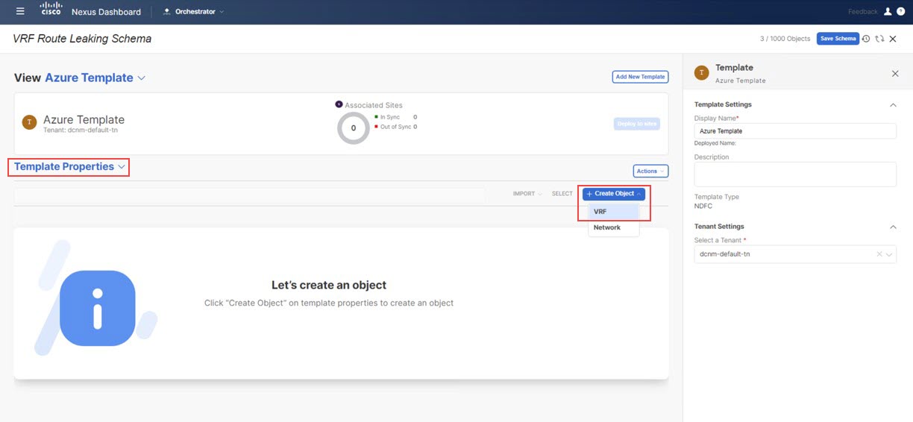The width and height of the screenshot is (913, 422).
Task: Click the Add New Template button
Action: [x=640, y=77]
